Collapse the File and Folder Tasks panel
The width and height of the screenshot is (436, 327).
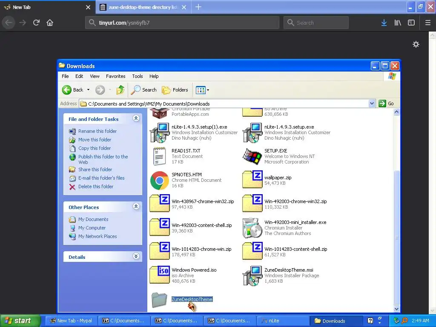(136, 118)
